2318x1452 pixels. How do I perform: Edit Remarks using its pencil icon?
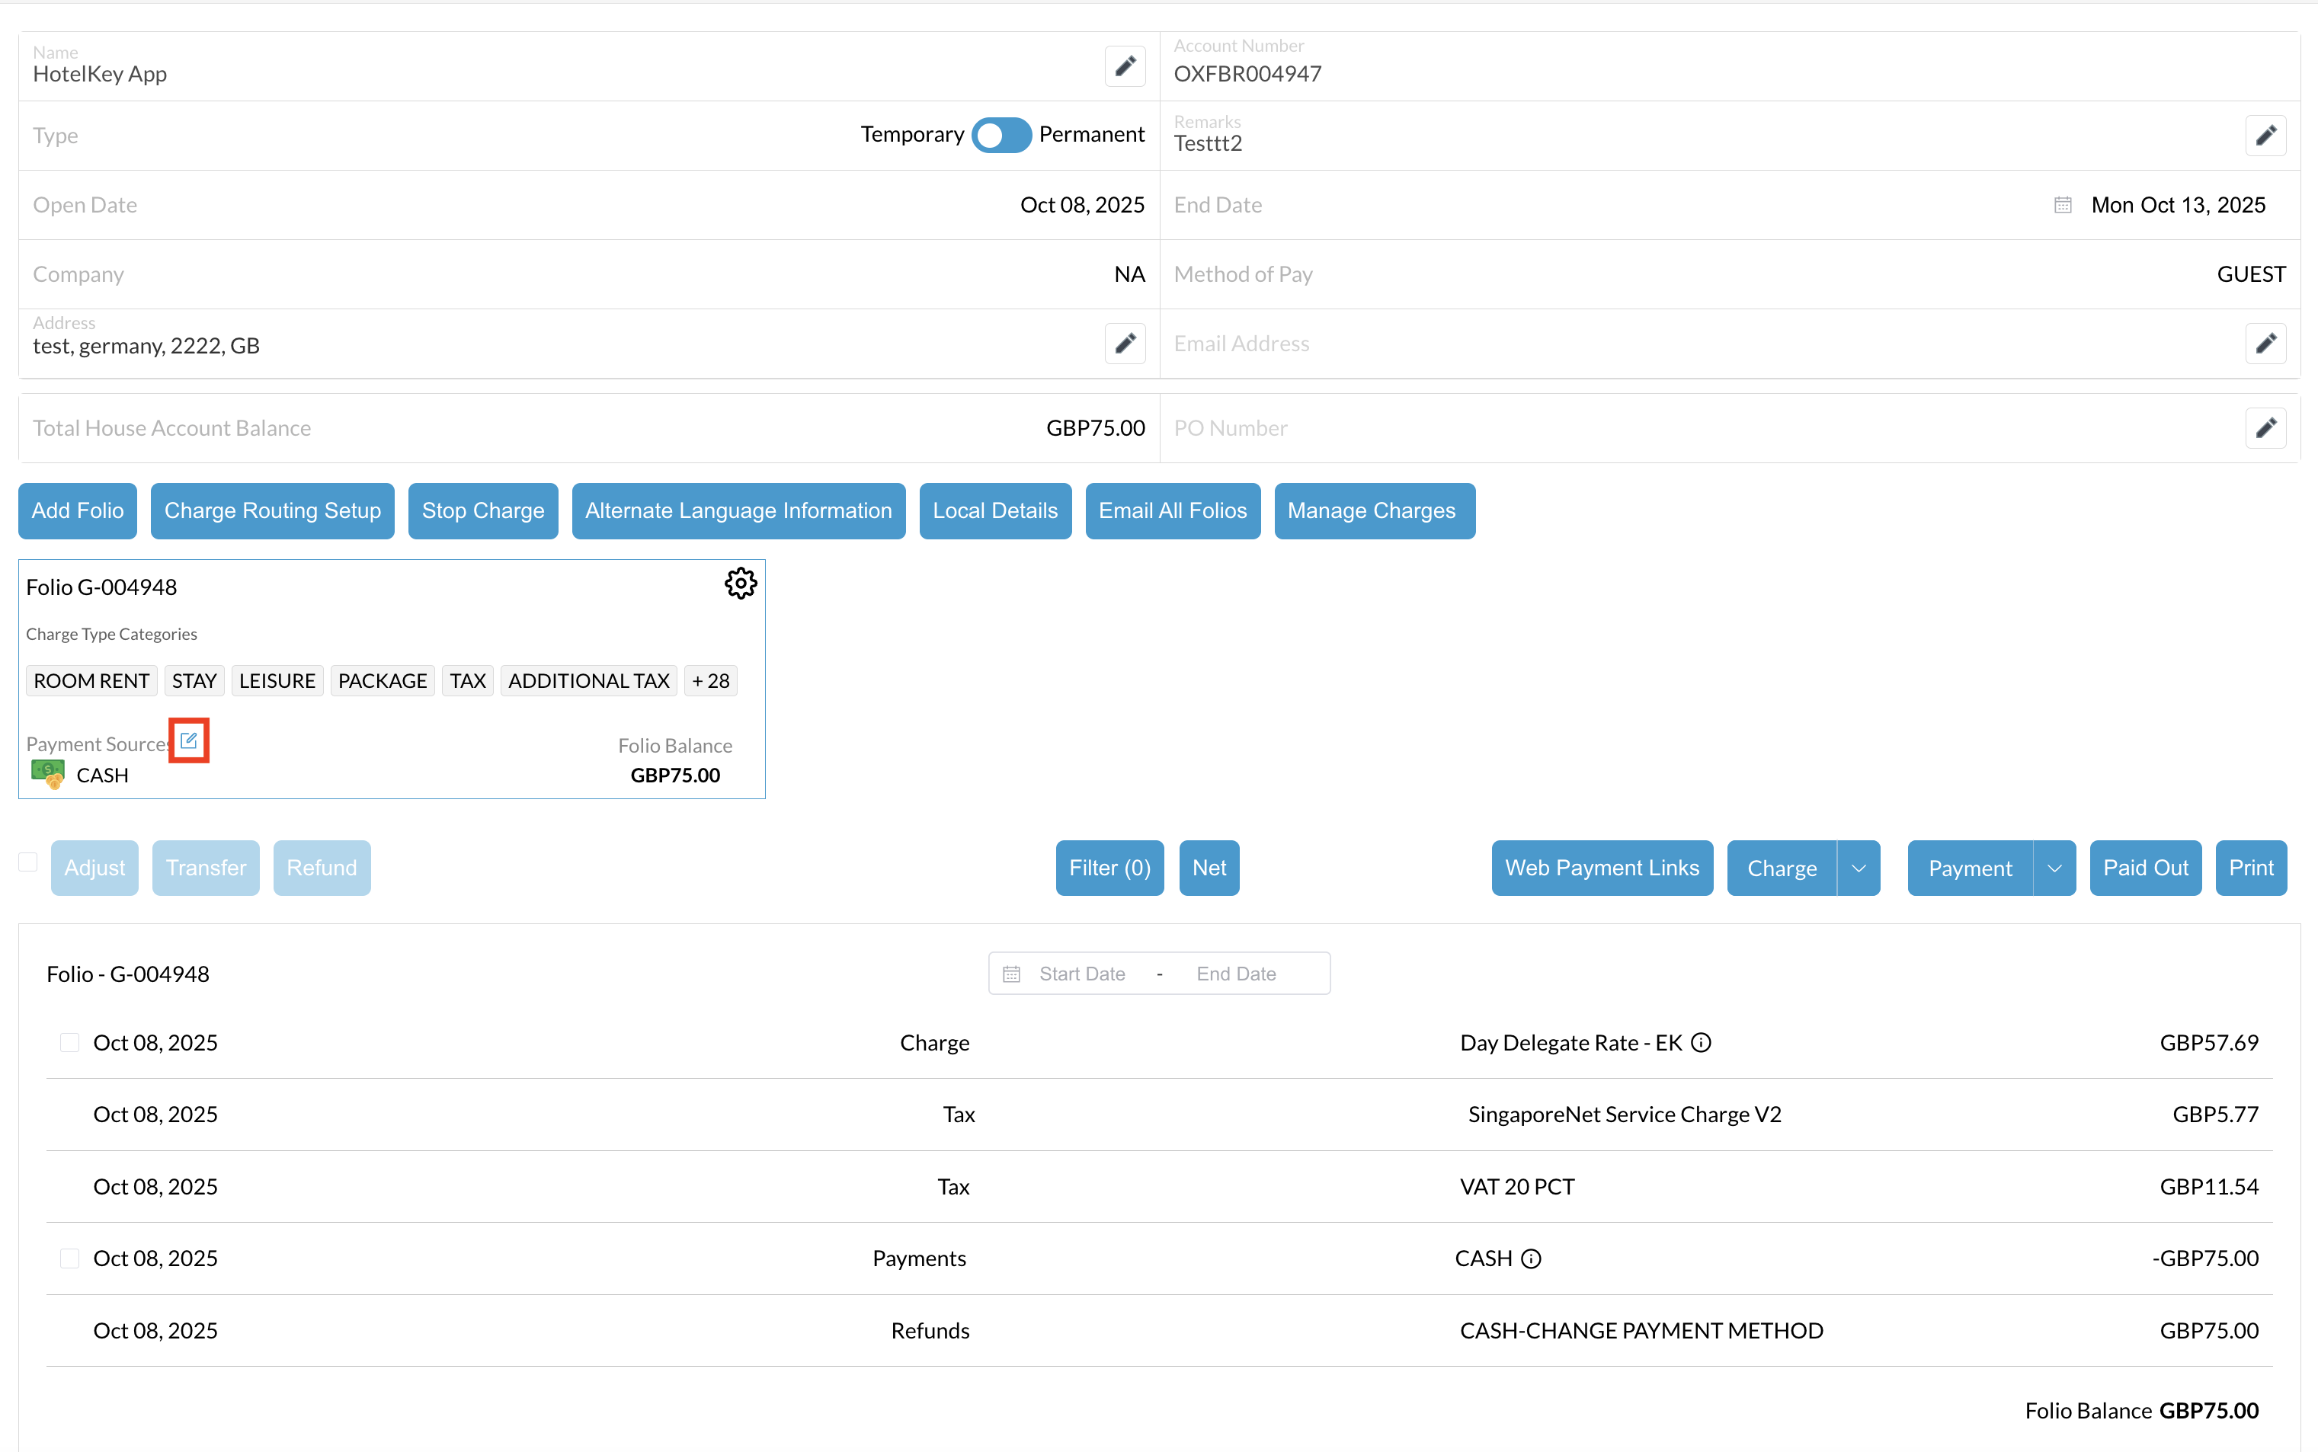click(2265, 136)
